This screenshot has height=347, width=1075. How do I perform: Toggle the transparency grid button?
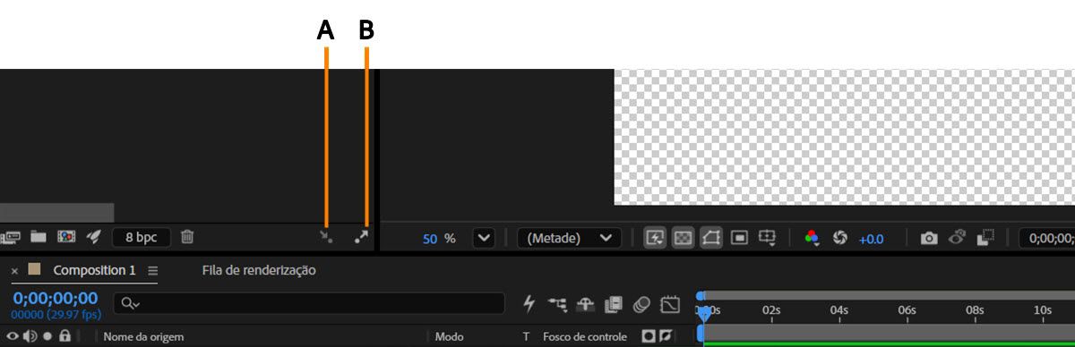pos(684,238)
